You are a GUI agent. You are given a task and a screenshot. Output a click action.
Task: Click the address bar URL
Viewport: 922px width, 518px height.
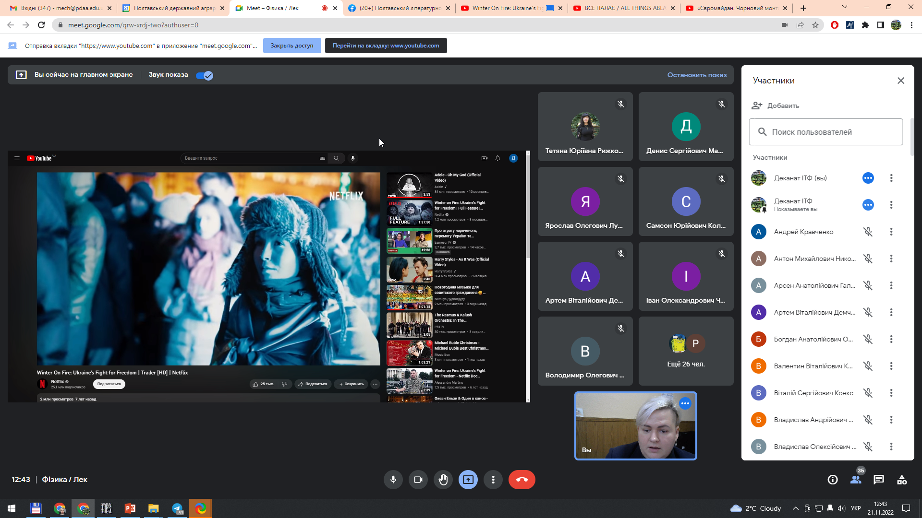point(133,25)
